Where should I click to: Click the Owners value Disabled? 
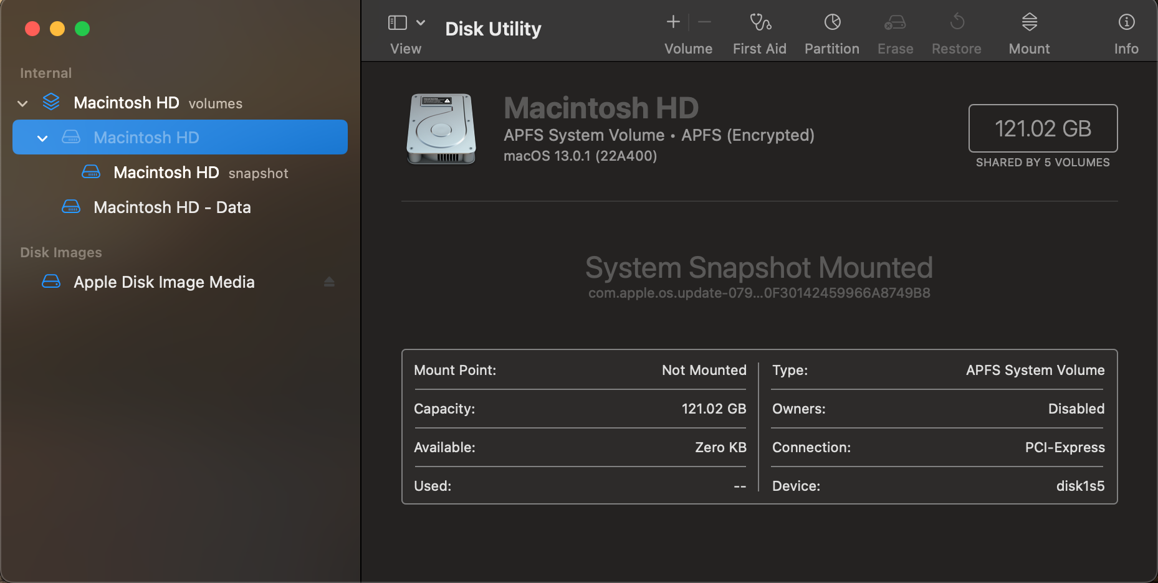coord(1076,409)
